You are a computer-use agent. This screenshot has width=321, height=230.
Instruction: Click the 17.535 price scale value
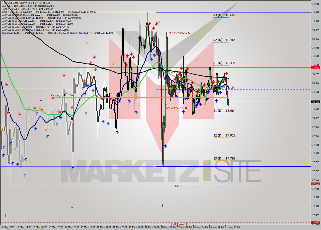(x=315, y=206)
